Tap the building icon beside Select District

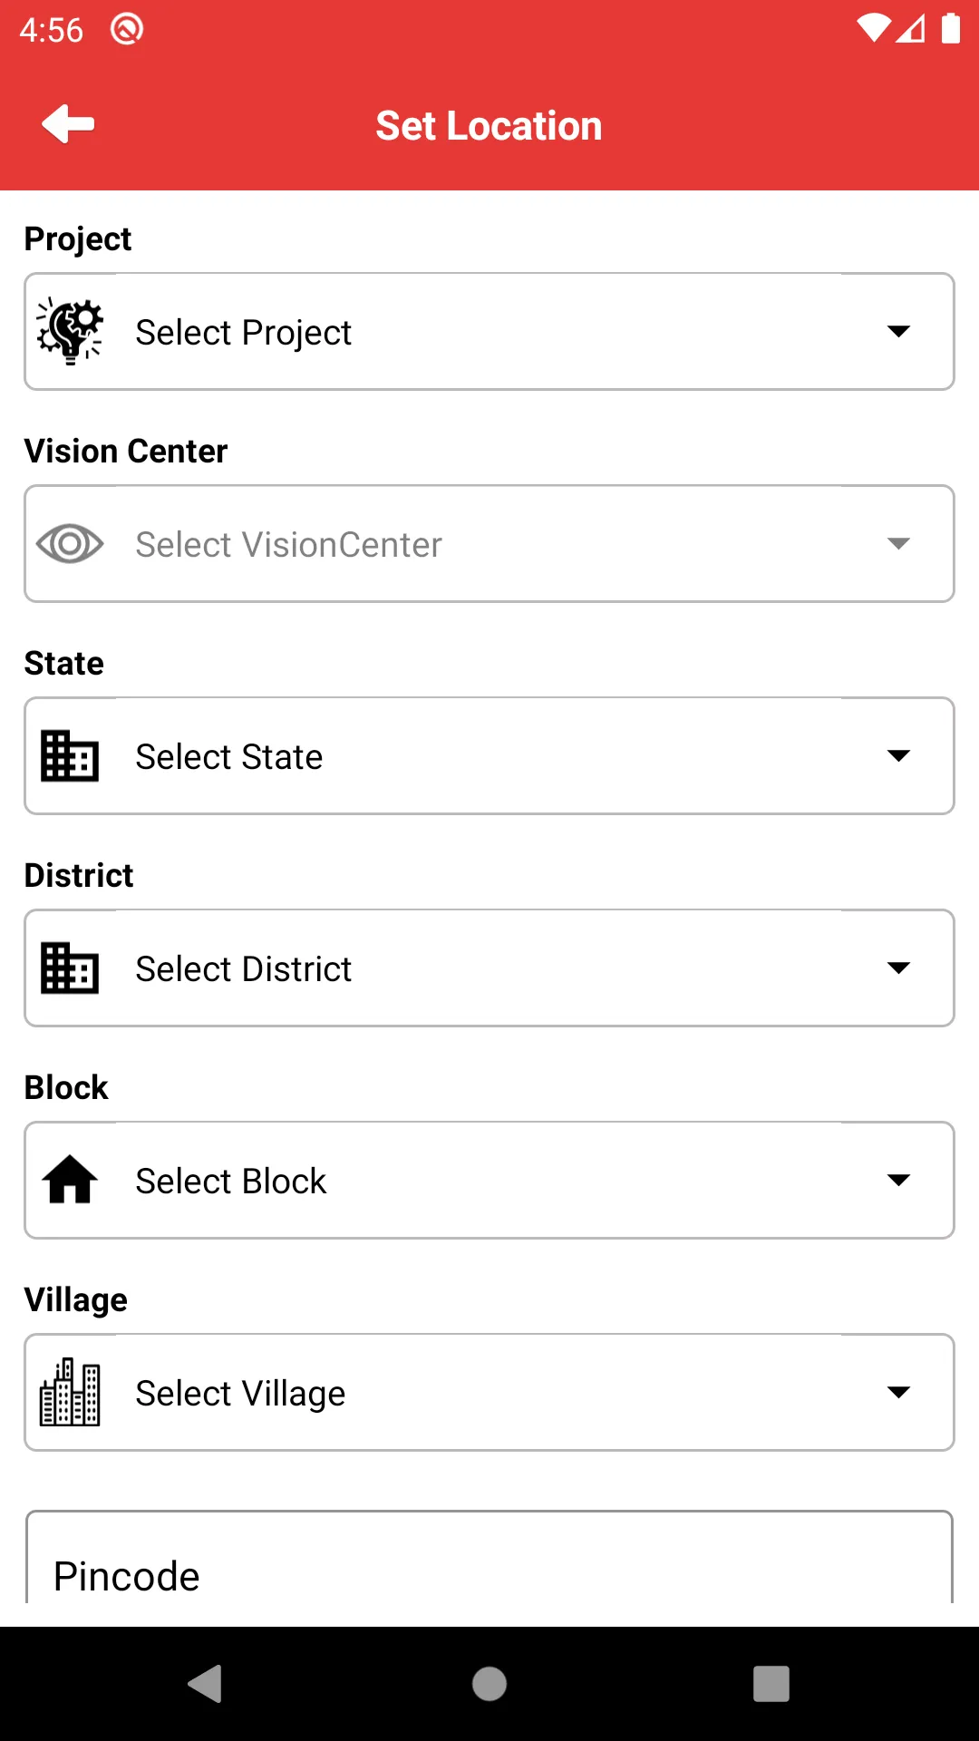tap(70, 968)
